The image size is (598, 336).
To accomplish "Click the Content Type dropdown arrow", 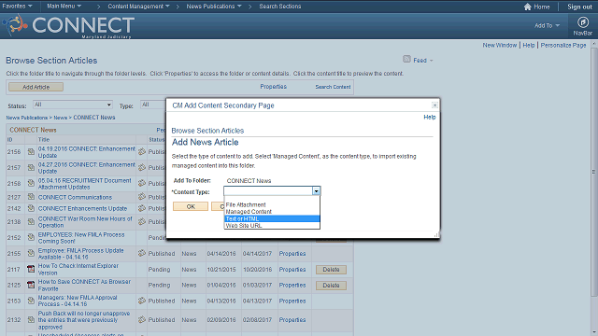I will pos(316,190).
